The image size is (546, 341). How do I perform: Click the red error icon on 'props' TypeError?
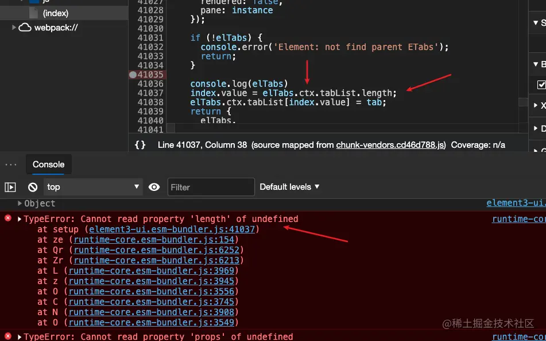click(x=6, y=336)
